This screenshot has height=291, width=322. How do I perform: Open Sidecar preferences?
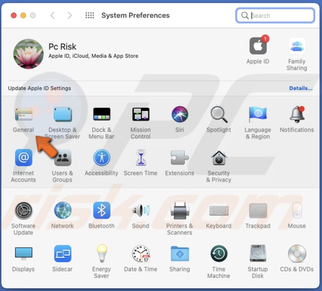pos(63,254)
